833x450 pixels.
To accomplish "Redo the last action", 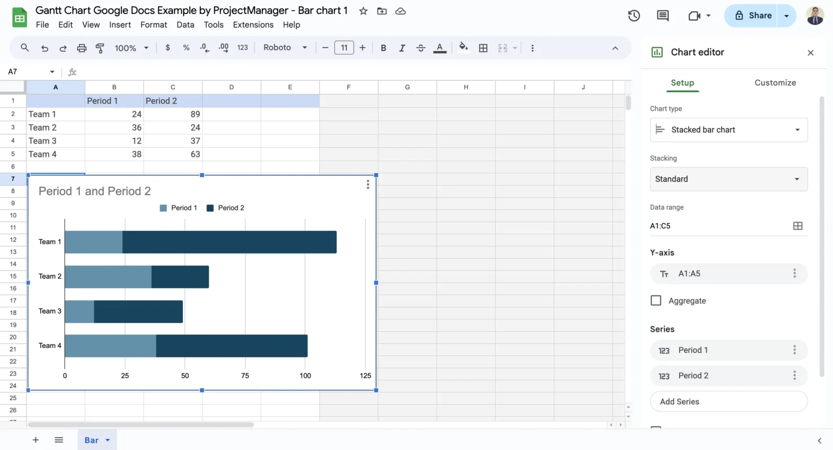I will tap(63, 48).
